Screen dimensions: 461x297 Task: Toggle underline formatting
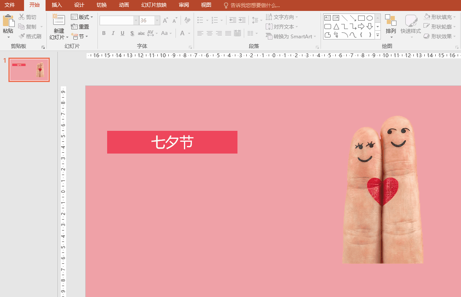(122, 33)
